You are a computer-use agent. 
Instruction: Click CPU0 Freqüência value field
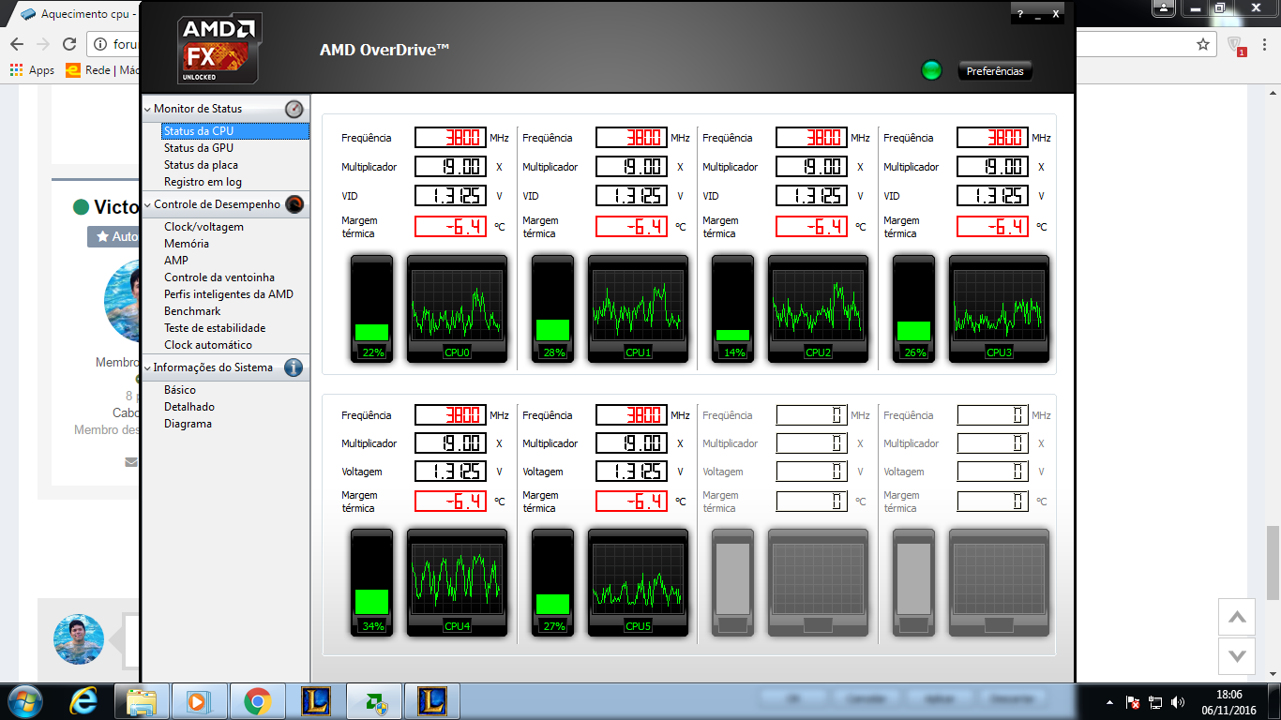click(x=450, y=138)
